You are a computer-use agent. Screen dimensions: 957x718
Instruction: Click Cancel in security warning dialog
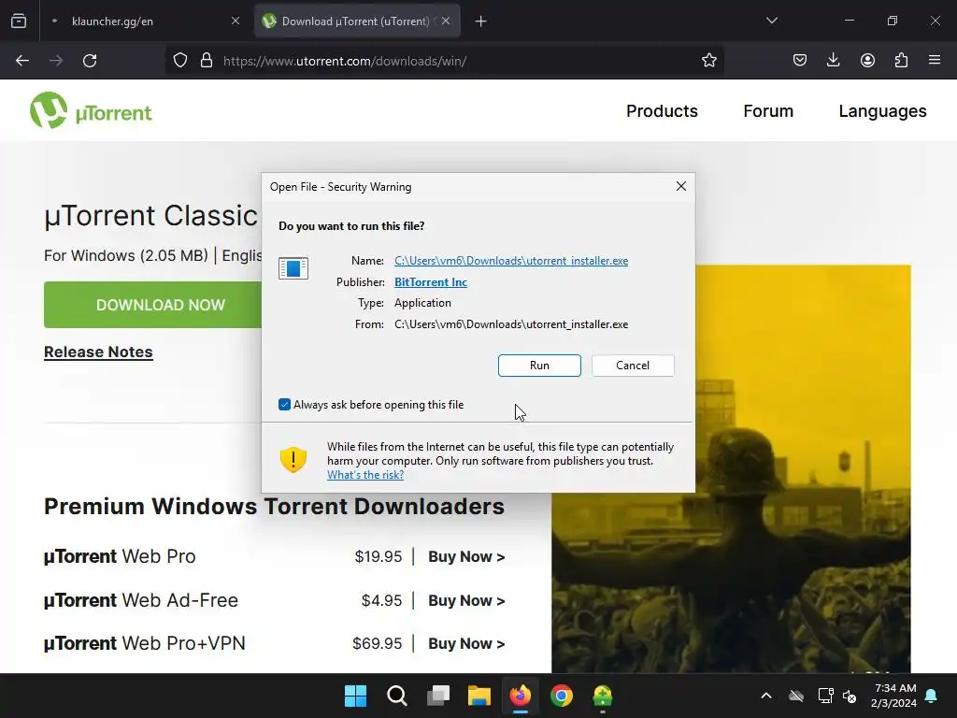click(x=633, y=366)
